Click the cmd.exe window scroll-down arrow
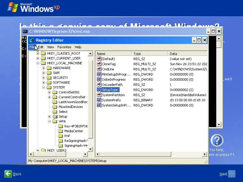 pos(219,125)
